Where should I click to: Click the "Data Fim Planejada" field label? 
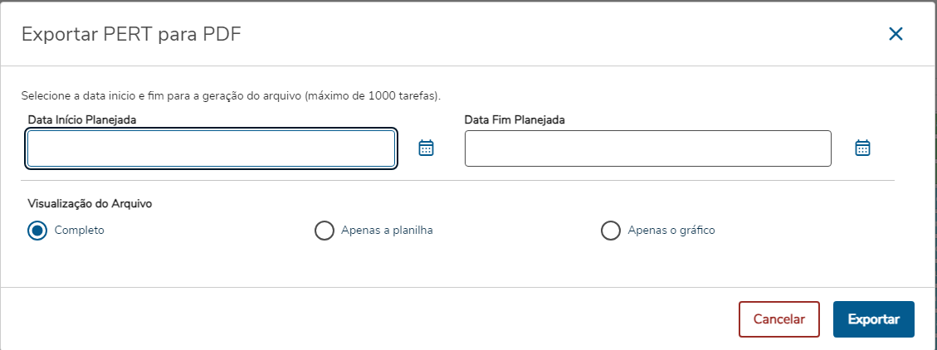click(515, 119)
